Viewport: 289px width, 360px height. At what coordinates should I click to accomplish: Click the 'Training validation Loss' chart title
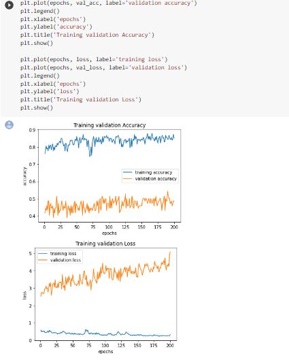point(105,244)
